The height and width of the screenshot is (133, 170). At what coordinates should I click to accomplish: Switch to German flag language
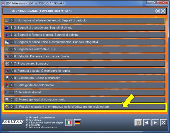point(77,123)
